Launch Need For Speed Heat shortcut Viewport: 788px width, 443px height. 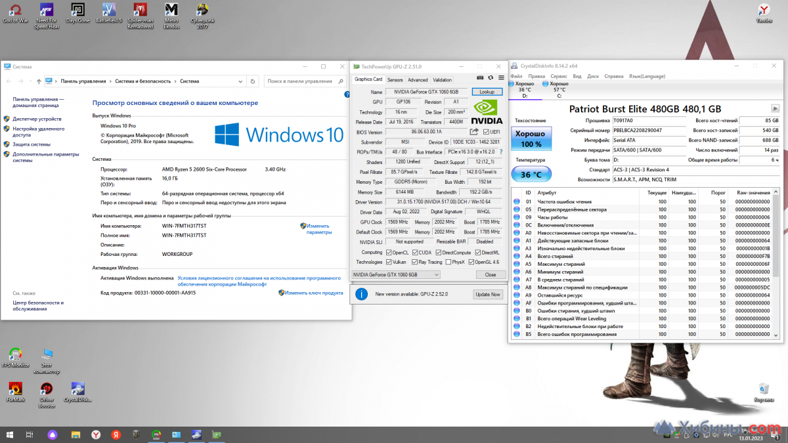coord(47,16)
